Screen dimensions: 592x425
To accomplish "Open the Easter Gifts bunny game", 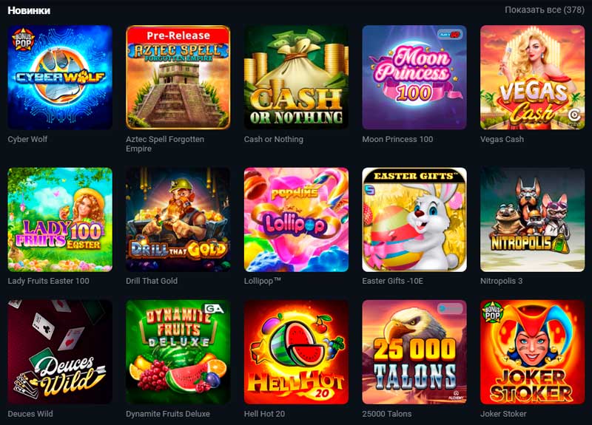I will tap(414, 220).
